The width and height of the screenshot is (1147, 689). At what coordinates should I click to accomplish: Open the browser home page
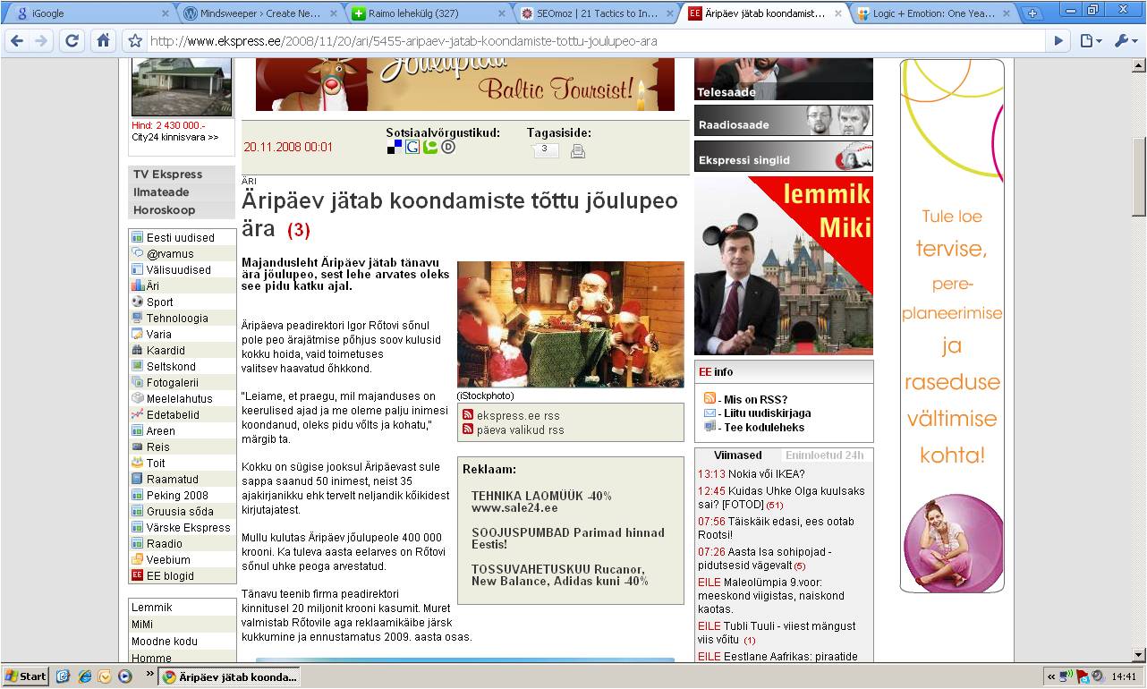point(104,40)
